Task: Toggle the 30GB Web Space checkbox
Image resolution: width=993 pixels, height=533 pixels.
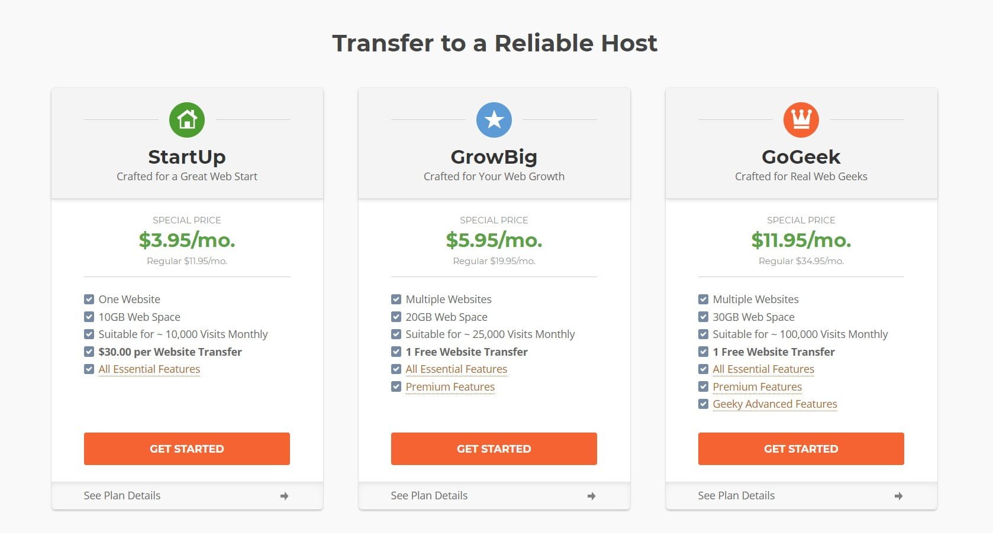Action: click(703, 317)
